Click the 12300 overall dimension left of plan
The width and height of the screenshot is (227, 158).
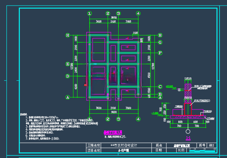pyautogui.click(x=72, y=66)
